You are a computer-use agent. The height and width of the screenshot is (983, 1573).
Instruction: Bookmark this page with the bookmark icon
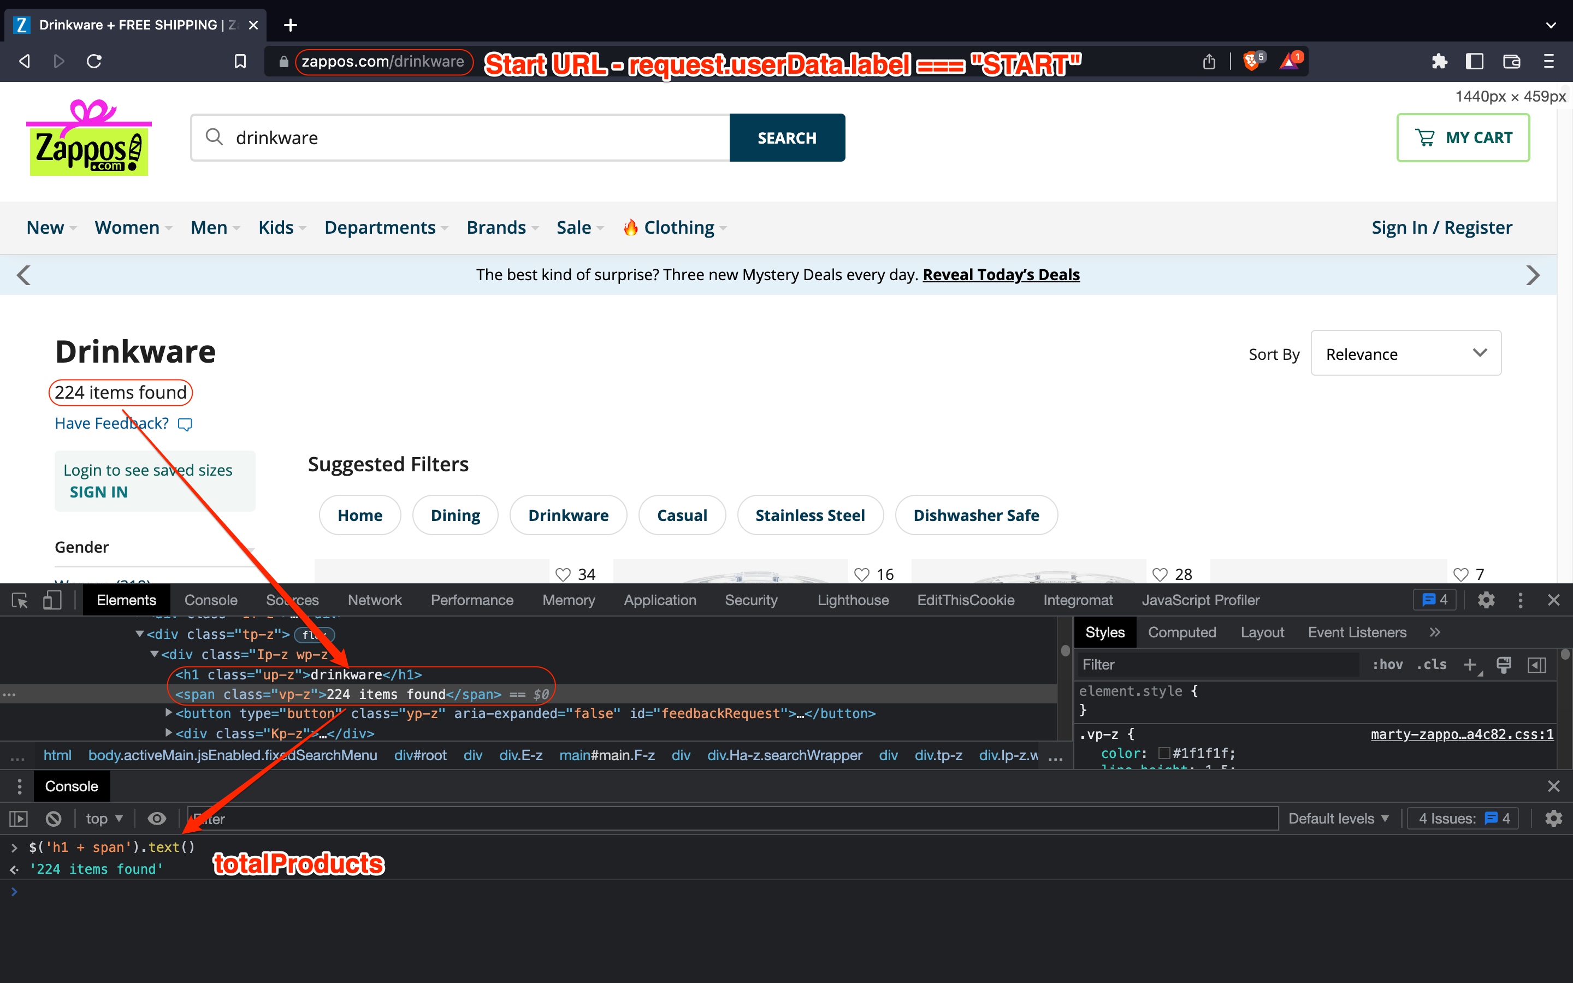pyautogui.click(x=240, y=61)
